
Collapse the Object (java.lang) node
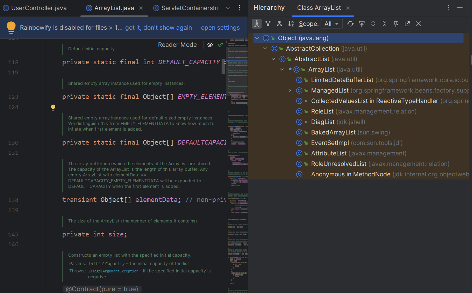[257, 38]
